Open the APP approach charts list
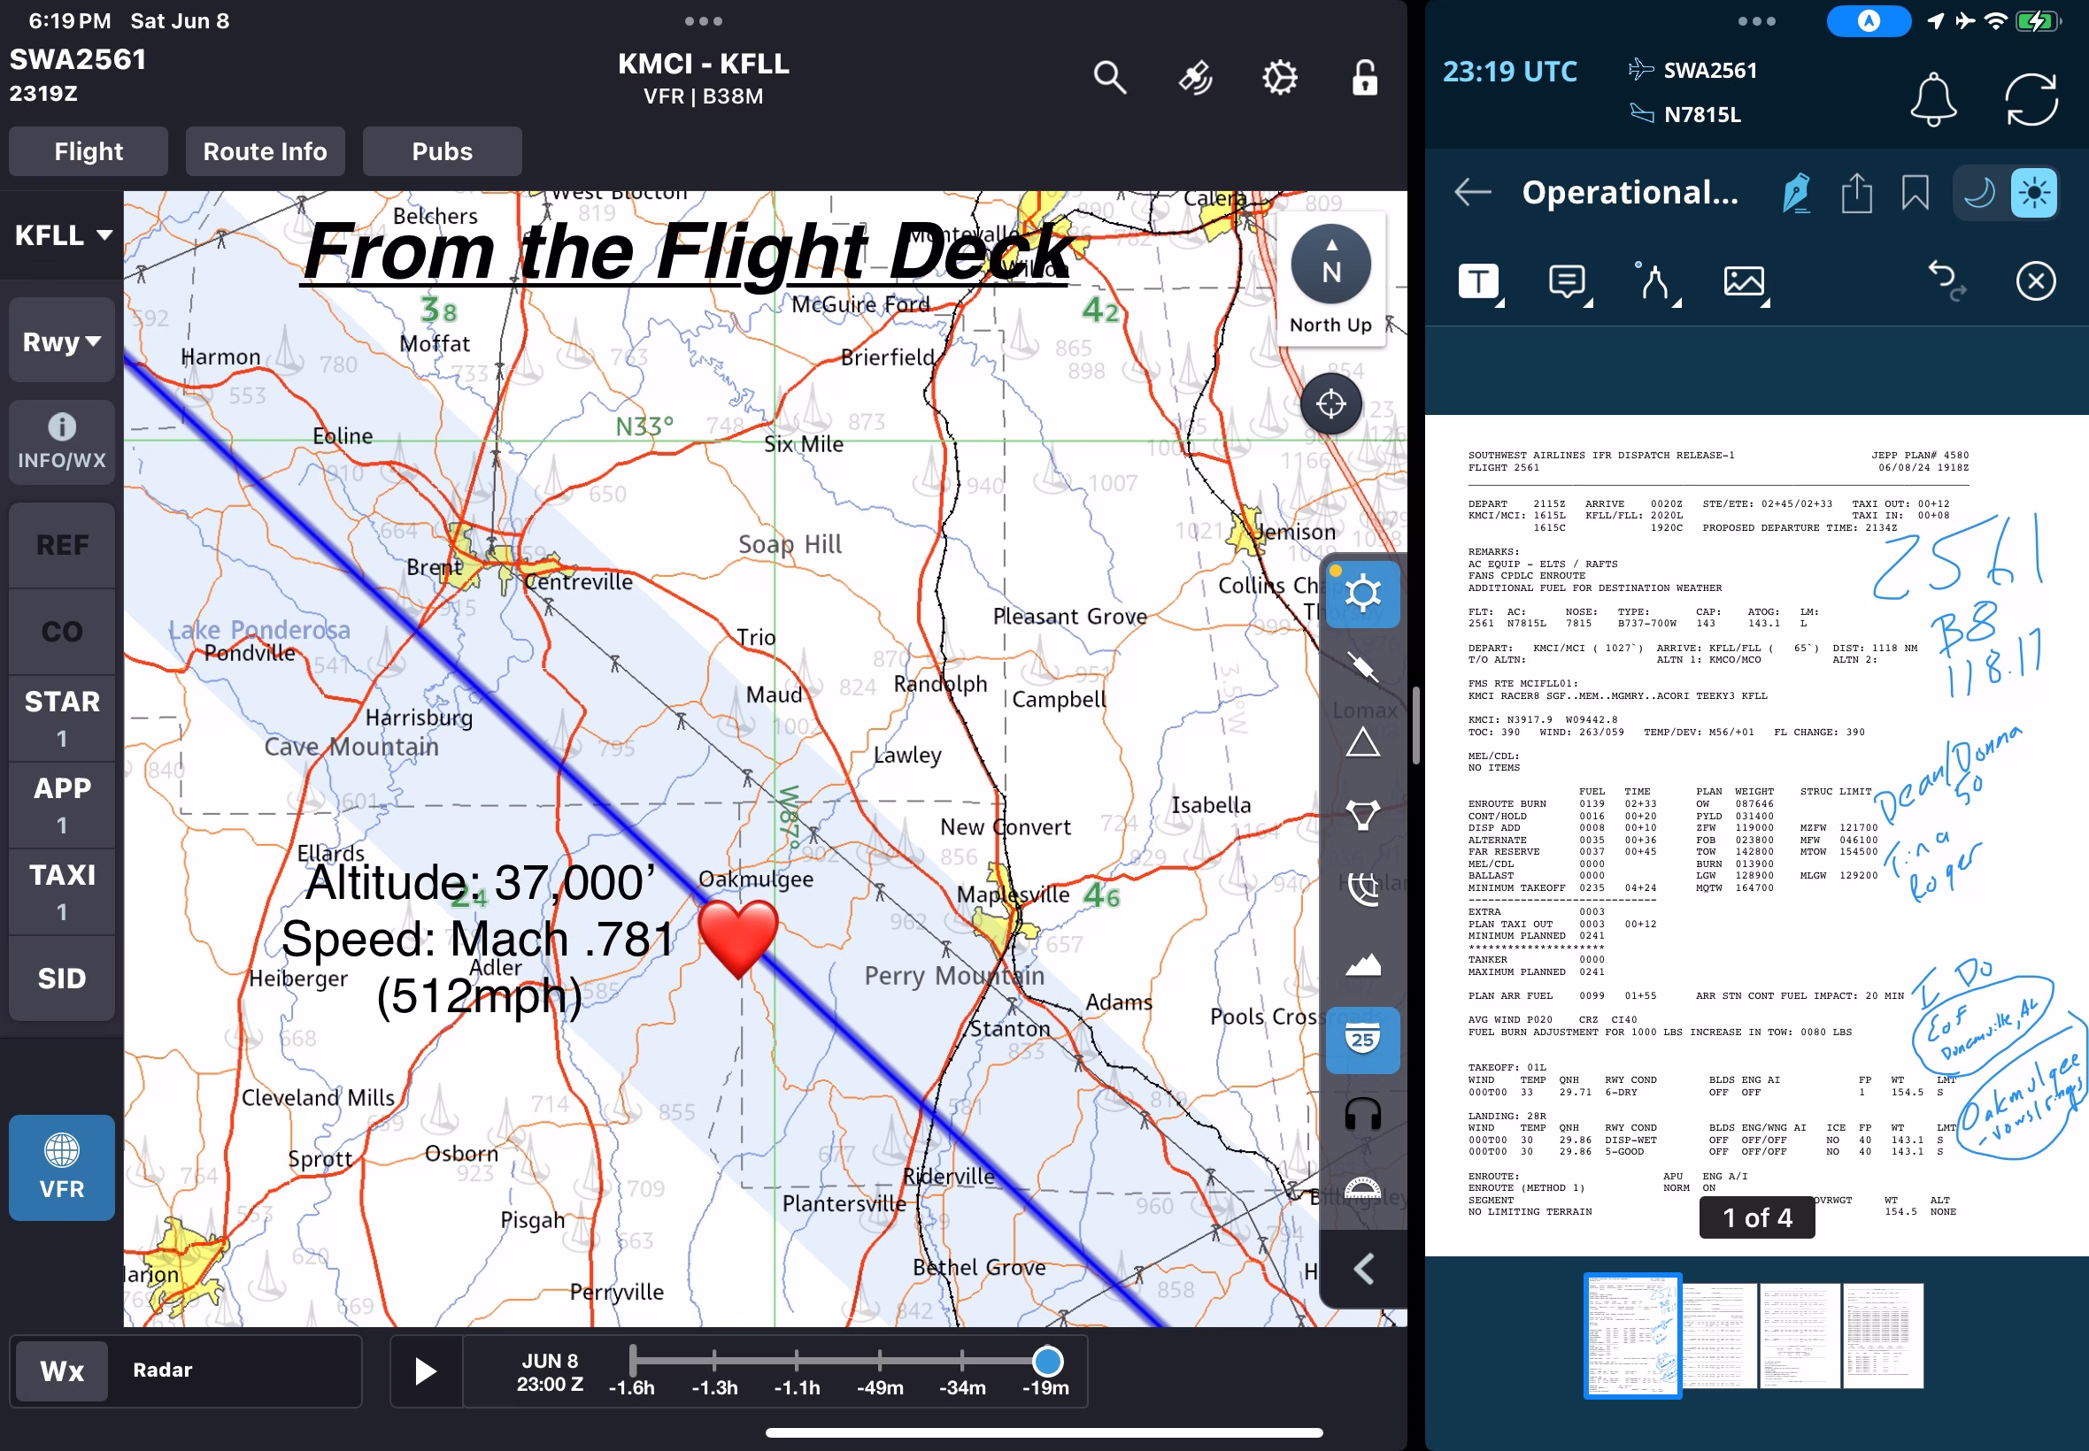The image size is (2089, 1451). click(x=62, y=804)
